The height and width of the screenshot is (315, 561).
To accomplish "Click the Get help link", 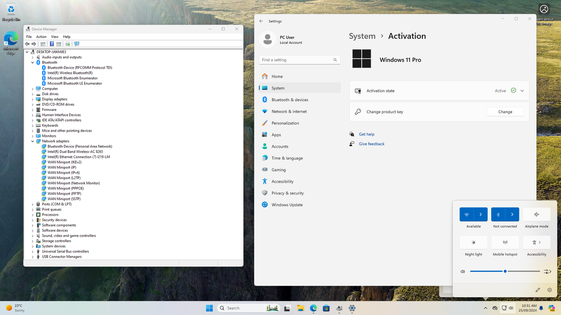I will (x=366, y=134).
